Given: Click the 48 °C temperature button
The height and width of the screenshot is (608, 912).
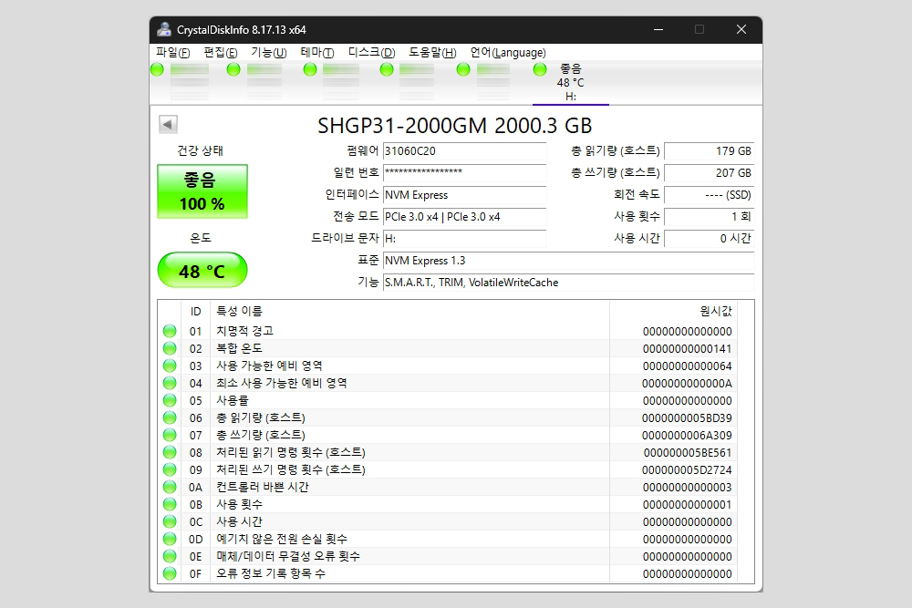Looking at the screenshot, I should 202,271.
